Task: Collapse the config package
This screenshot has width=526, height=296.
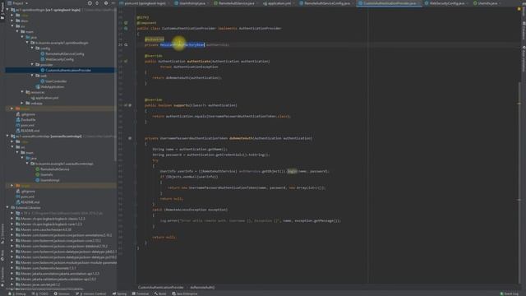Action: (x=32, y=49)
